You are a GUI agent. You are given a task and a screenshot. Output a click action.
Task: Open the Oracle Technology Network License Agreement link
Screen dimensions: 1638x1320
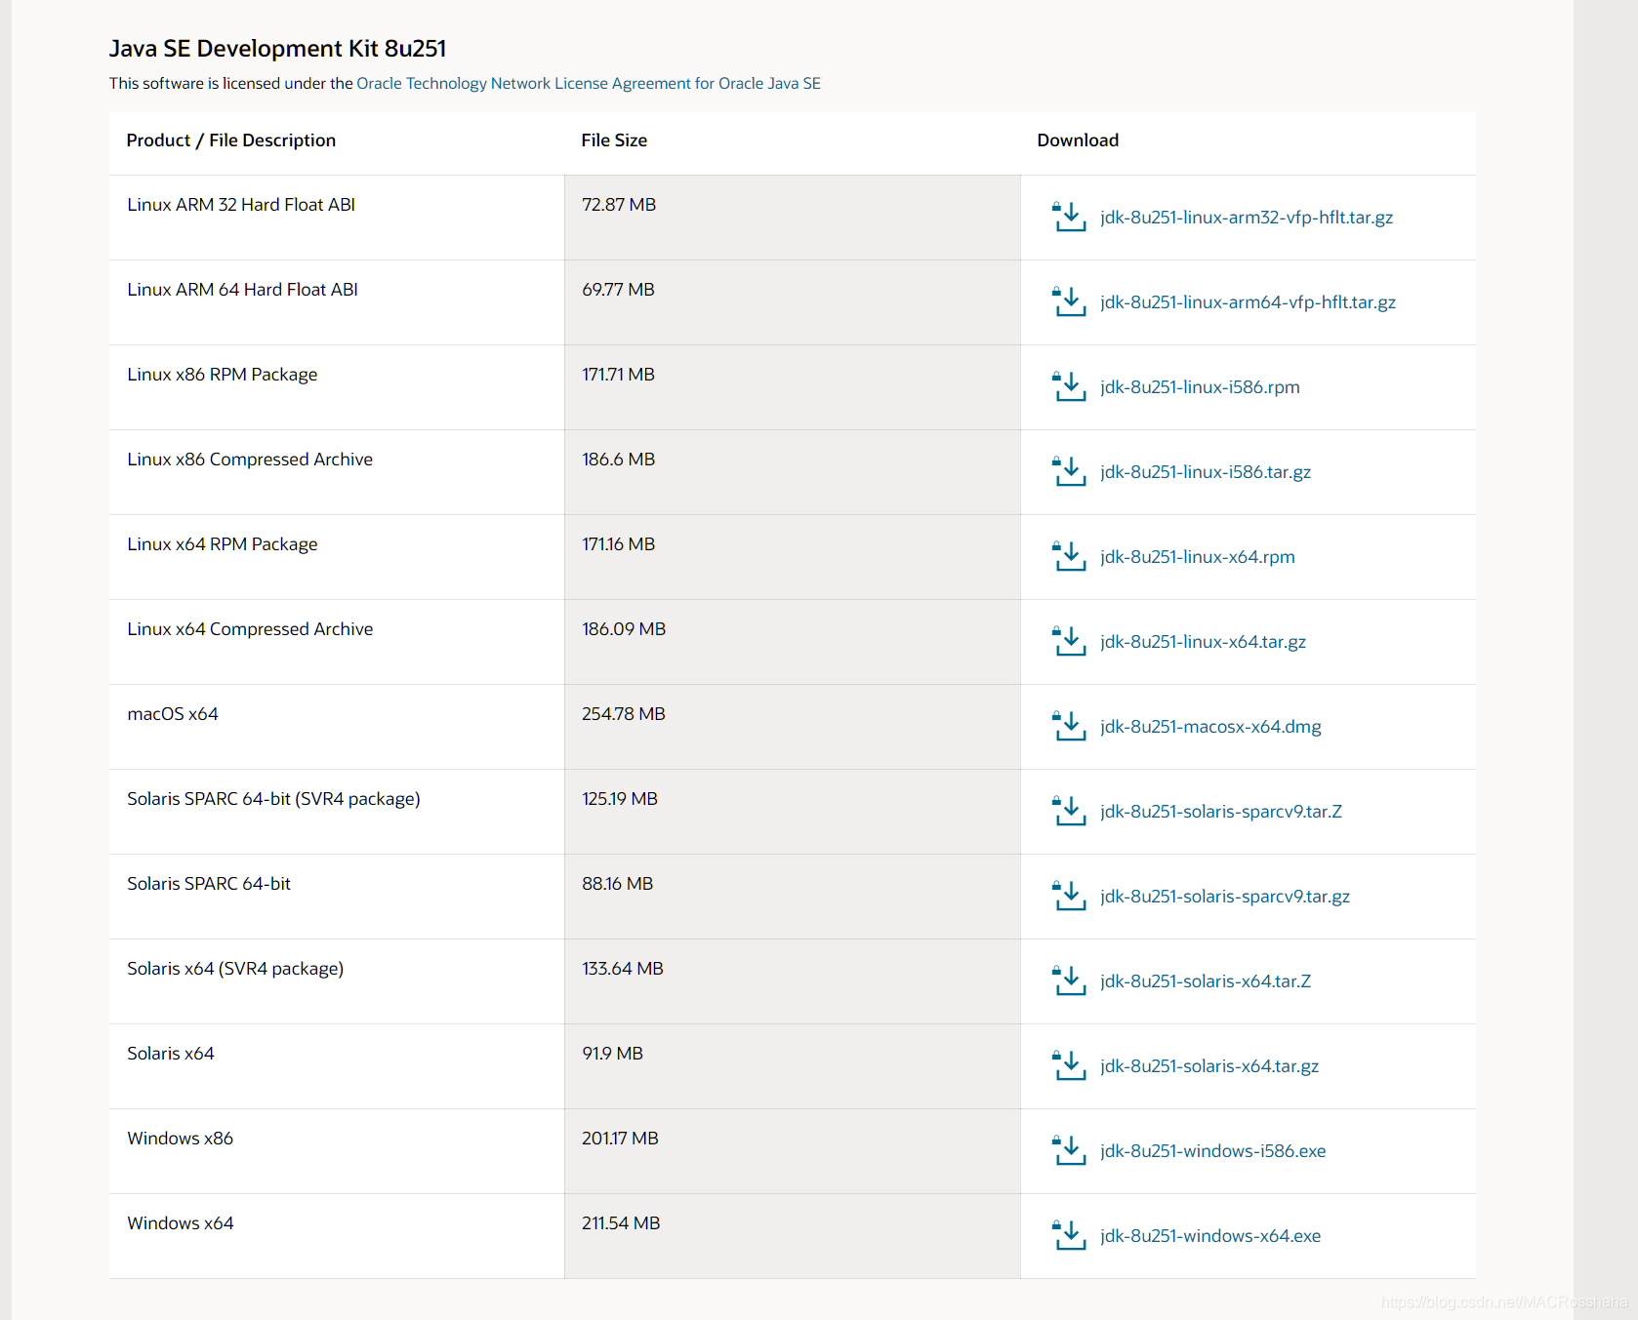[589, 83]
